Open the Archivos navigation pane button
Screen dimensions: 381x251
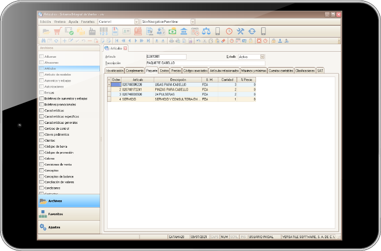tap(69, 201)
